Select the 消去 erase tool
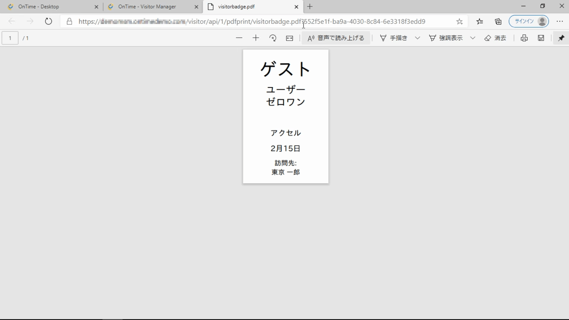The width and height of the screenshot is (569, 320). click(495, 38)
